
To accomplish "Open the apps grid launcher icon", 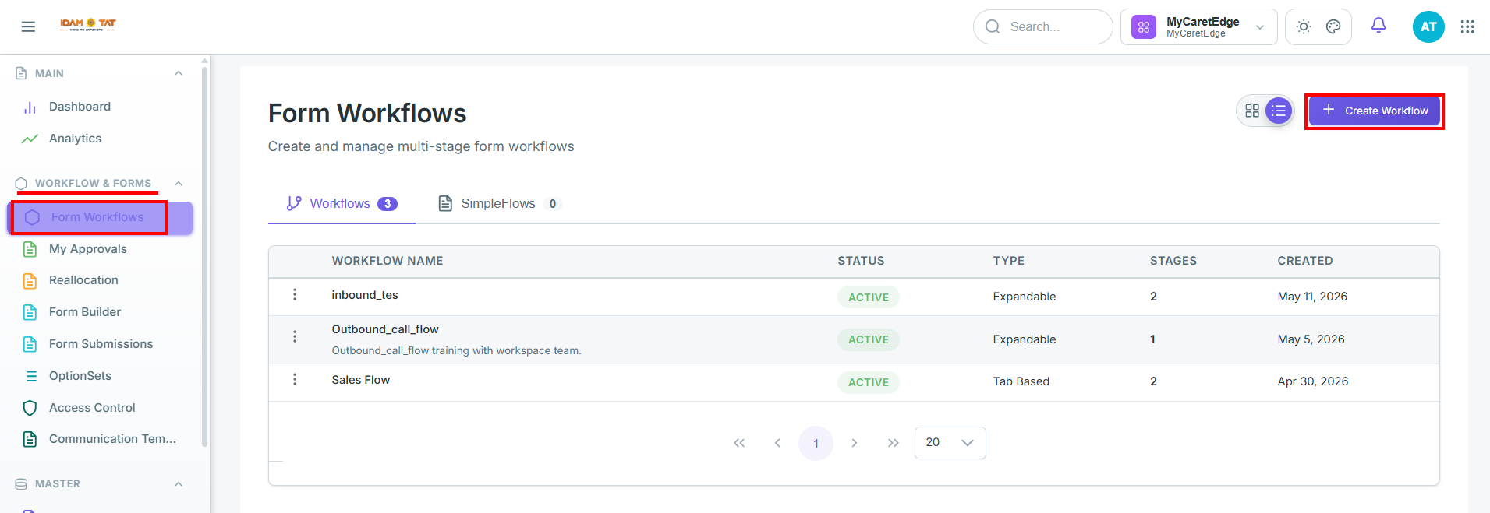I will (1467, 26).
